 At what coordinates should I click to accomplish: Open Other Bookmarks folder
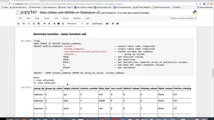pyautogui.click(x=205, y=7)
